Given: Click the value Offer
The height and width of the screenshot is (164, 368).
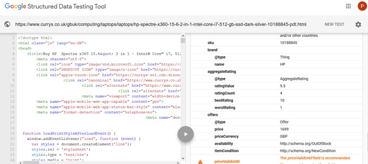Looking at the screenshot, I should [284, 122].
